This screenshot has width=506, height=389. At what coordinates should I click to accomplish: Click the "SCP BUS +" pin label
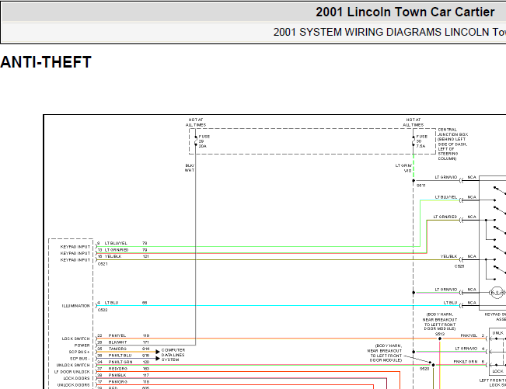[79, 352]
